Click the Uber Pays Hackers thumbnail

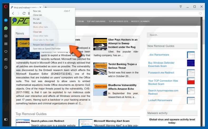coord(100,44)
